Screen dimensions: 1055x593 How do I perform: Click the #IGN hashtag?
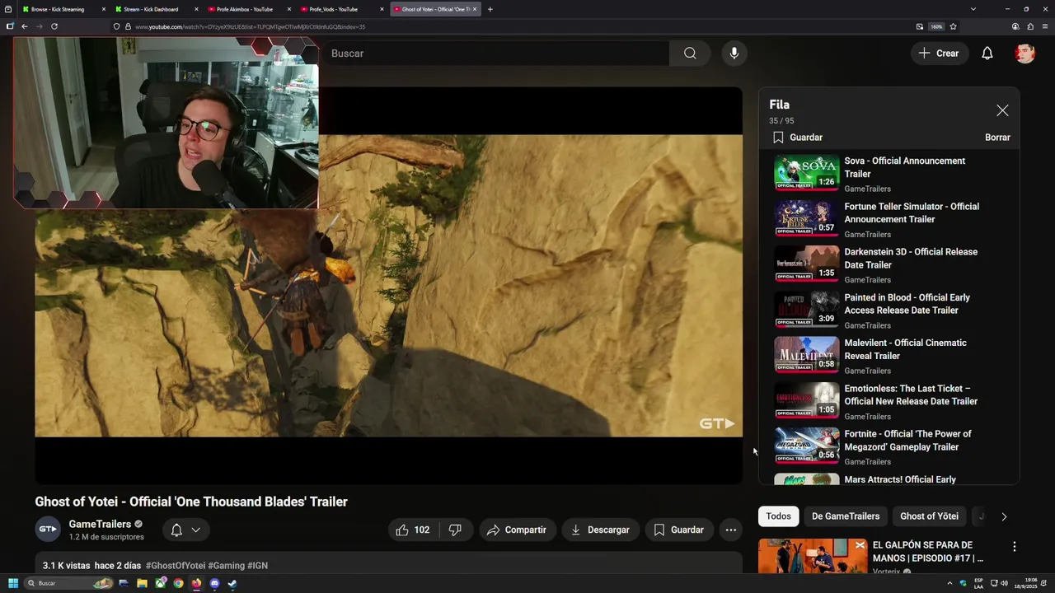pyautogui.click(x=257, y=566)
